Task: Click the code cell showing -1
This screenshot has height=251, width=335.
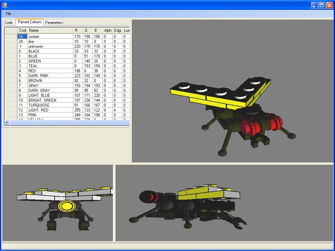Action: (23, 46)
